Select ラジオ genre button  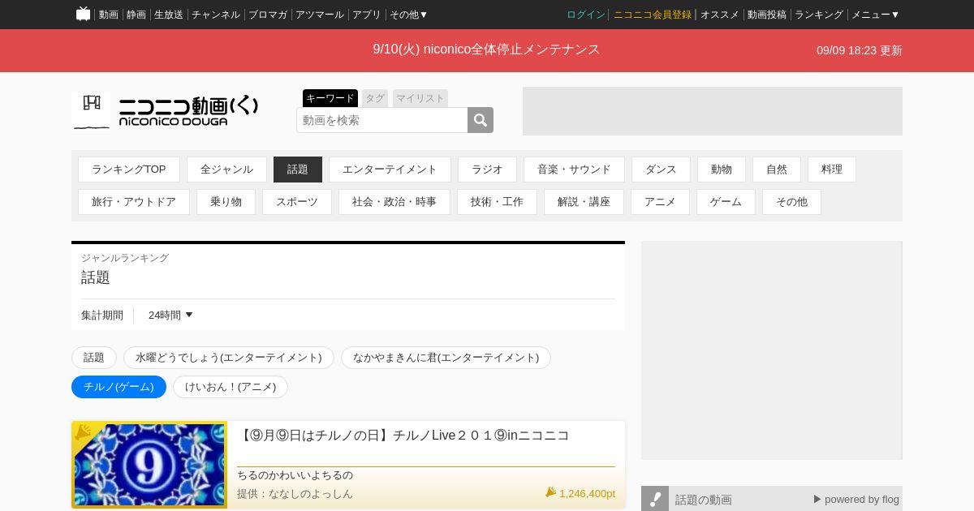pyautogui.click(x=487, y=170)
